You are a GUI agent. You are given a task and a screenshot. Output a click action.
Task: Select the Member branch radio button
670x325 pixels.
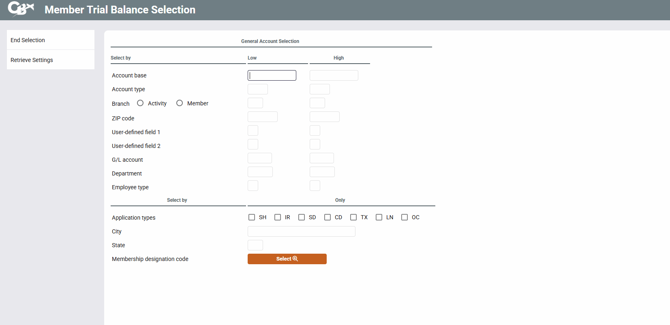180,103
